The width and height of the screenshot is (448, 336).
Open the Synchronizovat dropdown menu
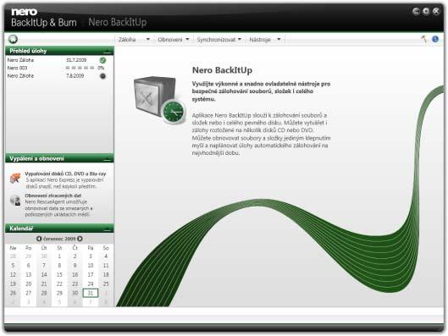pyautogui.click(x=218, y=40)
